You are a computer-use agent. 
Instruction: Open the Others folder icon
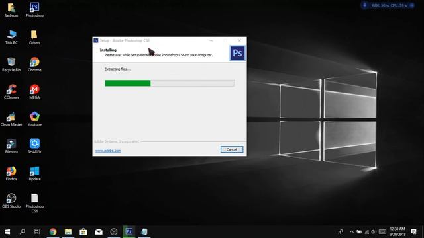(x=34, y=37)
